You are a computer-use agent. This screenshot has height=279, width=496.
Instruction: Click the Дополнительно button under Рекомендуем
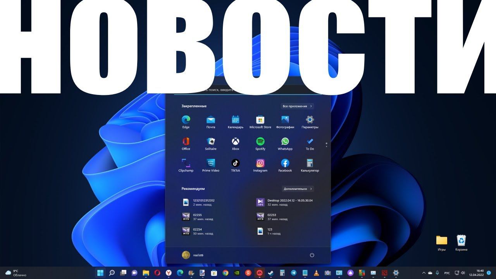click(x=298, y=189)
